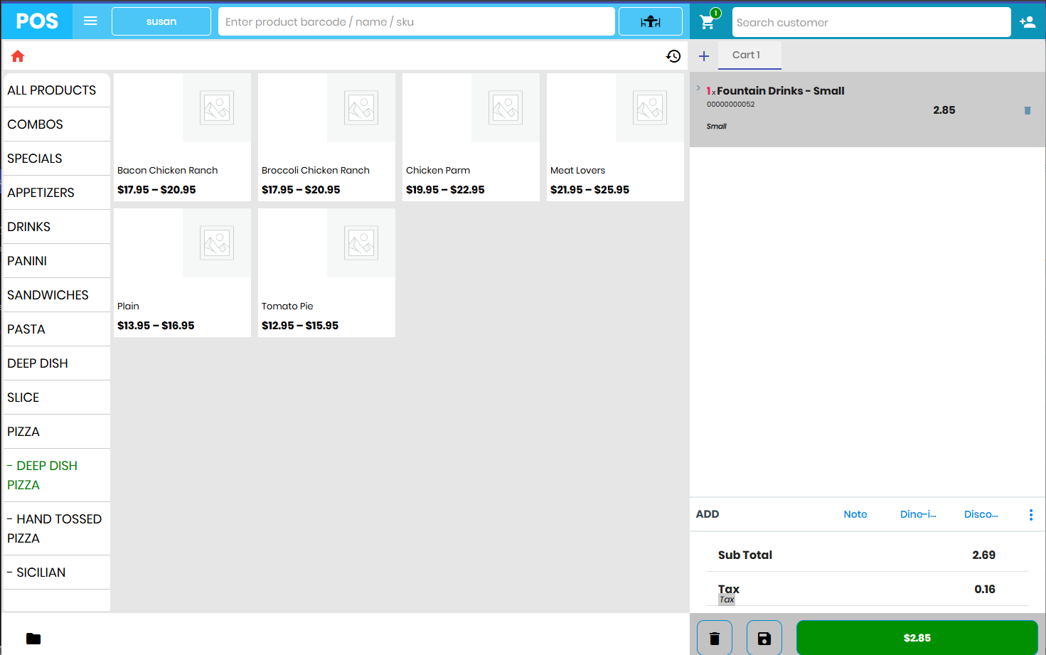1046x655 pixels.
Task: Open SANDWICHES category
Action: point(57,295)
